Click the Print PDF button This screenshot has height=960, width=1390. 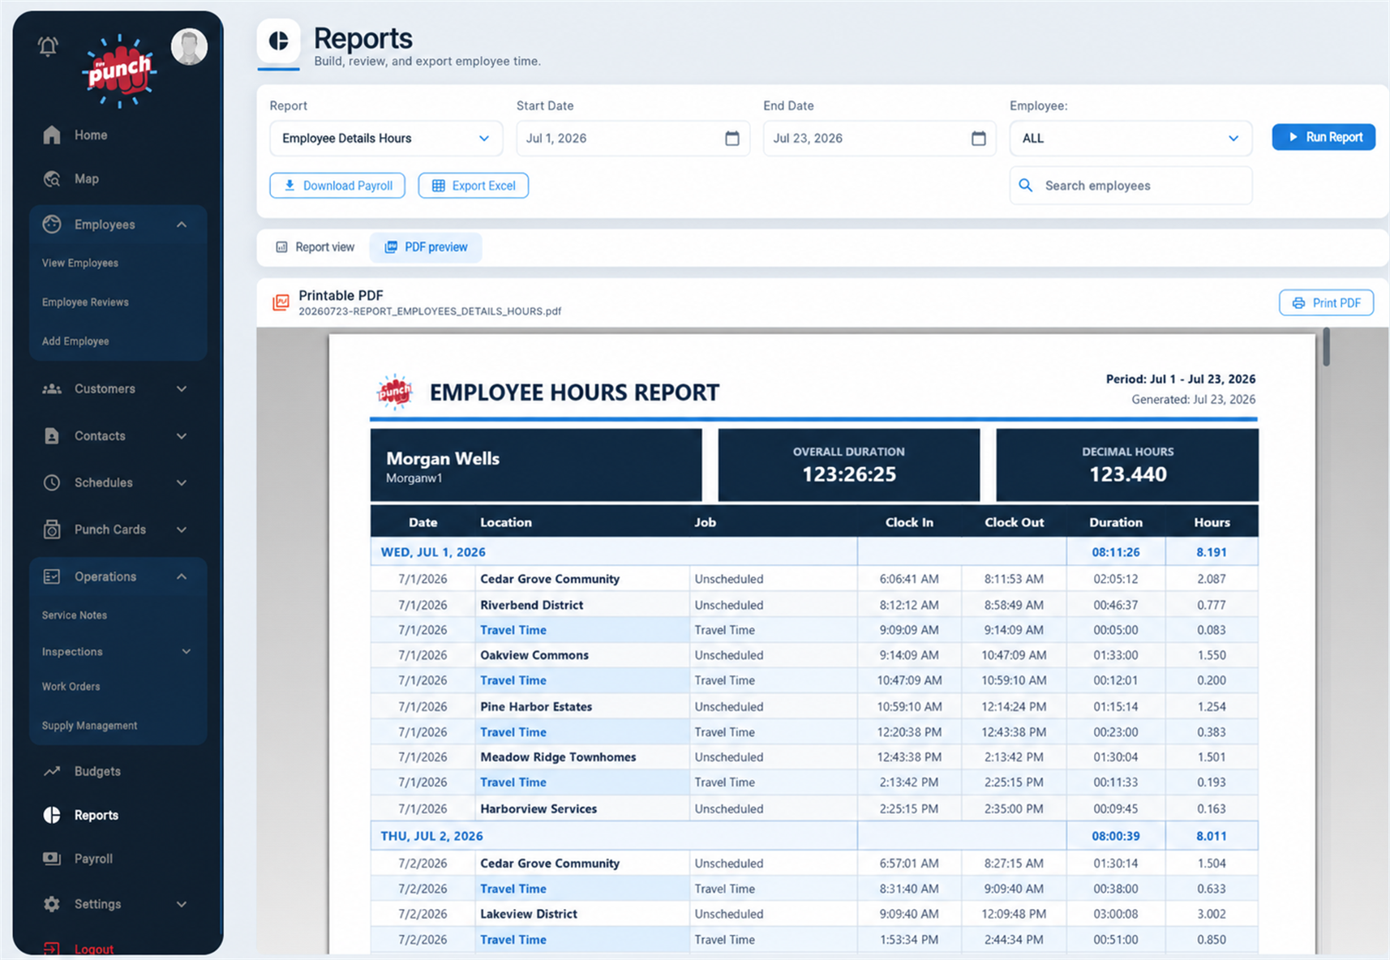pyautogui.click(x=1326, y=303)
